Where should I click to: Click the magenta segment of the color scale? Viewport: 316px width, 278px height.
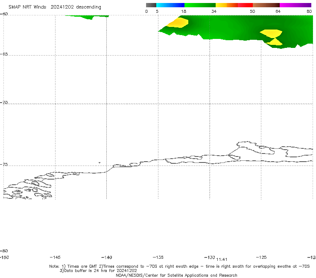(296, 5)
